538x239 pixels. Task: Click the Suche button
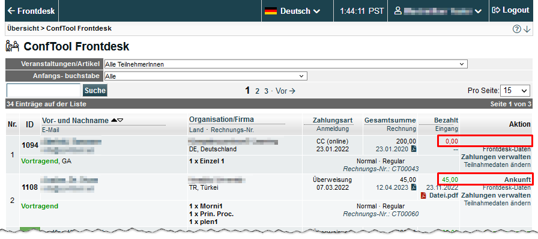coord(95,91)
